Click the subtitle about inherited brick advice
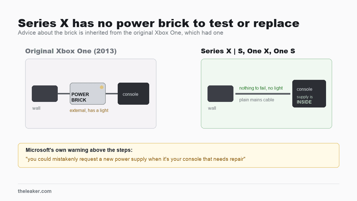The width and height of the screenshot is (357, 201). 120,33
